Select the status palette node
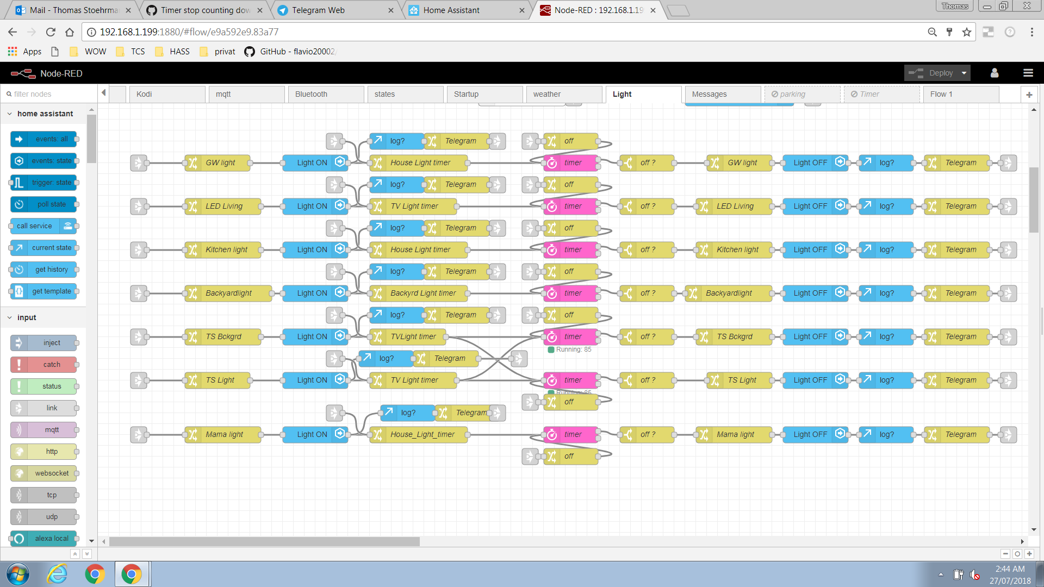The height and width of the screenshot is (587, 1044). pos(43,386)
